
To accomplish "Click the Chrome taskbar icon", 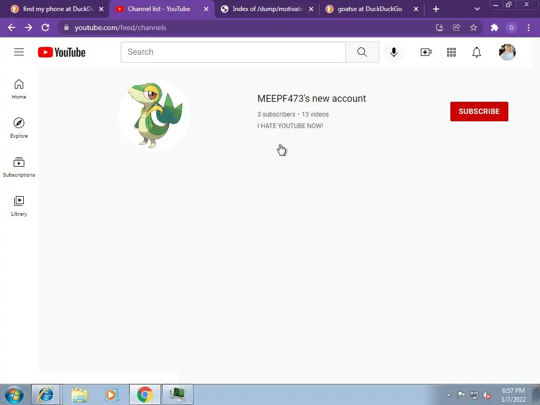I will (144, 394).
